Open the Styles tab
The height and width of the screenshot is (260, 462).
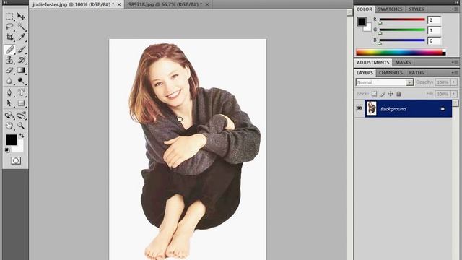coord(416,9)
